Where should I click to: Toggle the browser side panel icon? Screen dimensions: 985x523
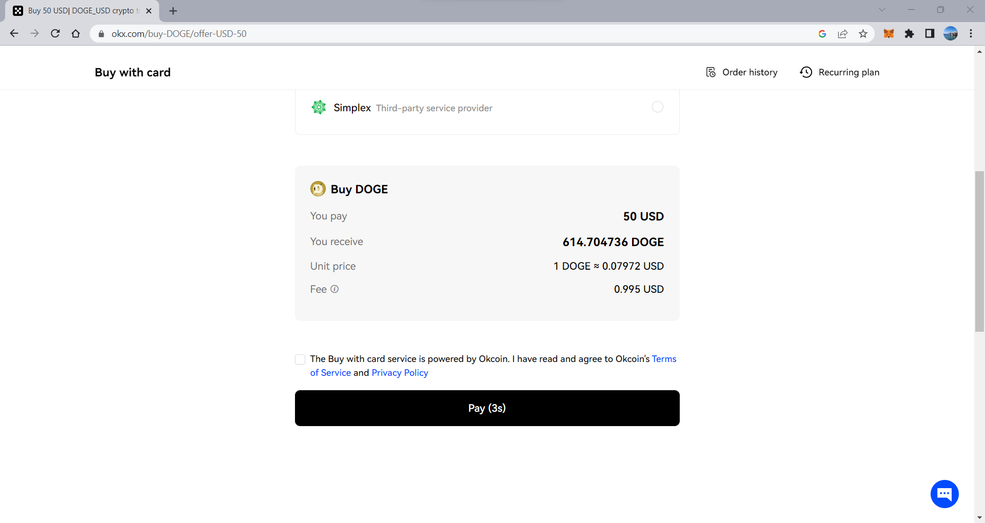click(930, 34)
